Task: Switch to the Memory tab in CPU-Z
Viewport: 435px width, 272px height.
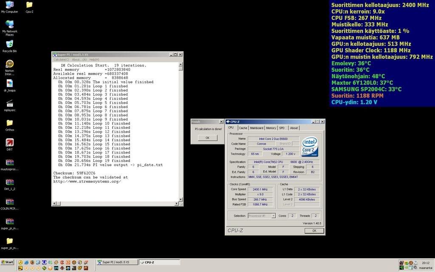Action: [271, 128]
